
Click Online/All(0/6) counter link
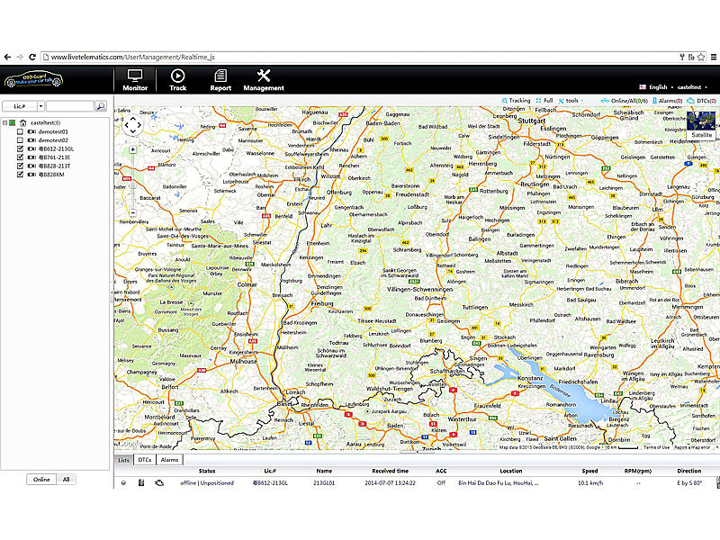625,101
